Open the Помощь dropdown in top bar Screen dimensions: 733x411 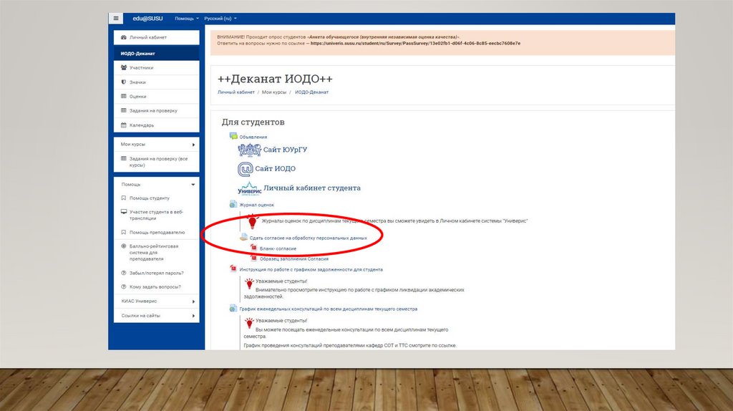187,19
